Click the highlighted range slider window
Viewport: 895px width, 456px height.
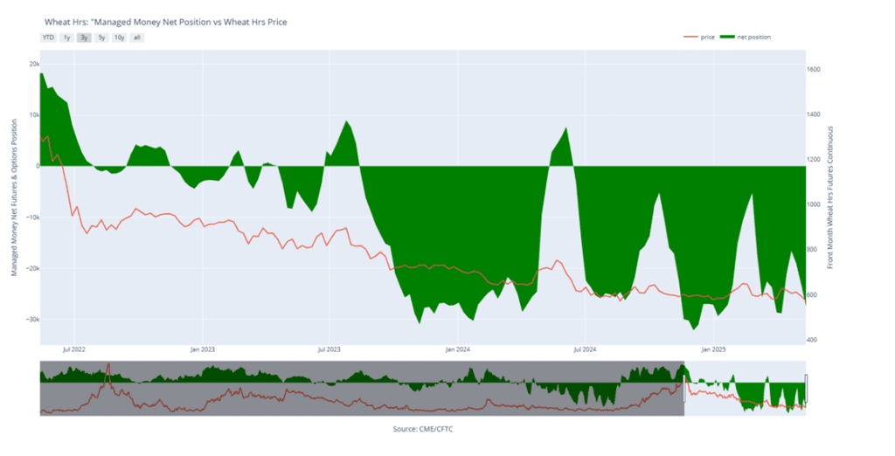[x=745, y=388]
